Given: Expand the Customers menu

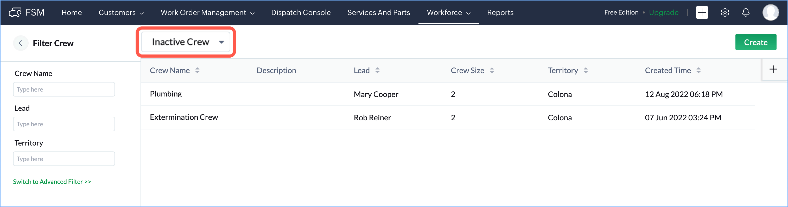Looking at the screenshot, I should point(121,12).
